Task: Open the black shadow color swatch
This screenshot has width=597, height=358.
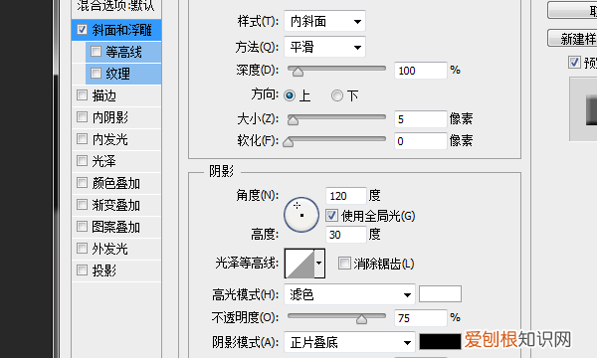Action: point(440,341)
